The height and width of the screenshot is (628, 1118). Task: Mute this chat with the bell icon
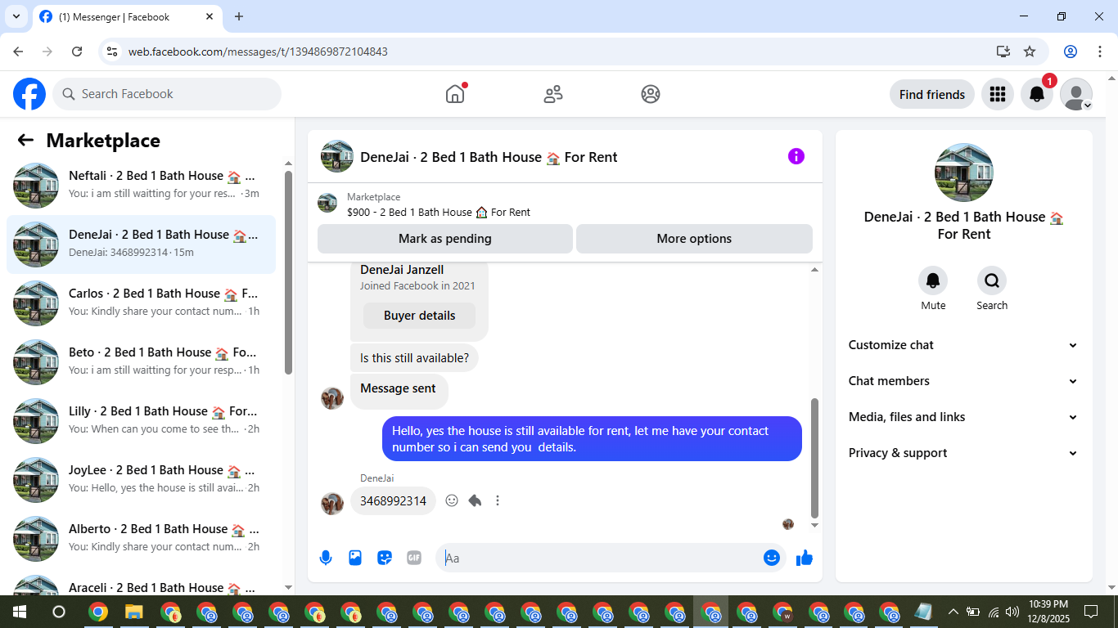click(x=933, y=281)
